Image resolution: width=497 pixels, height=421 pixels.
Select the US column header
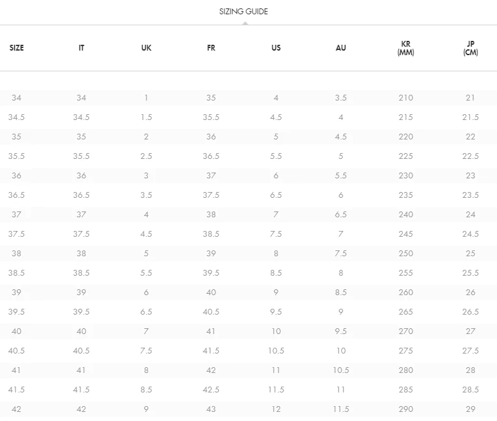[x=276, y=48]
